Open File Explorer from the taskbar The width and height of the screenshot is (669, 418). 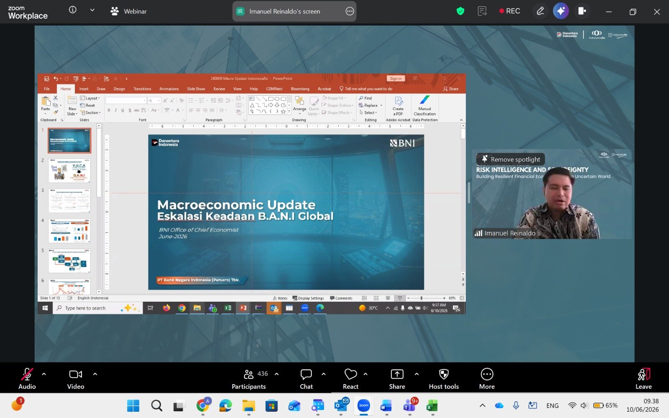pyautogui.click(x=248, y=405)
